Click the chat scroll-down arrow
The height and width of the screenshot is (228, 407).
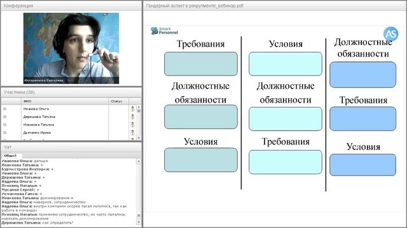point(139,222)
